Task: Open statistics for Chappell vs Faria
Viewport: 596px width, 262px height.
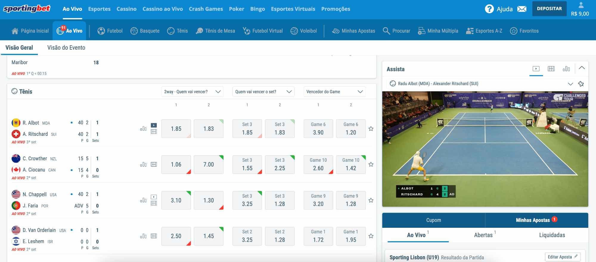Action: 143,200
